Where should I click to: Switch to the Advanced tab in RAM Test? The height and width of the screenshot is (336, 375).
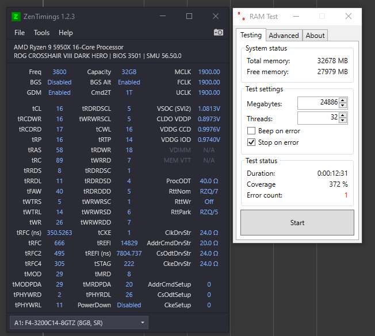[x=284, y=36]
